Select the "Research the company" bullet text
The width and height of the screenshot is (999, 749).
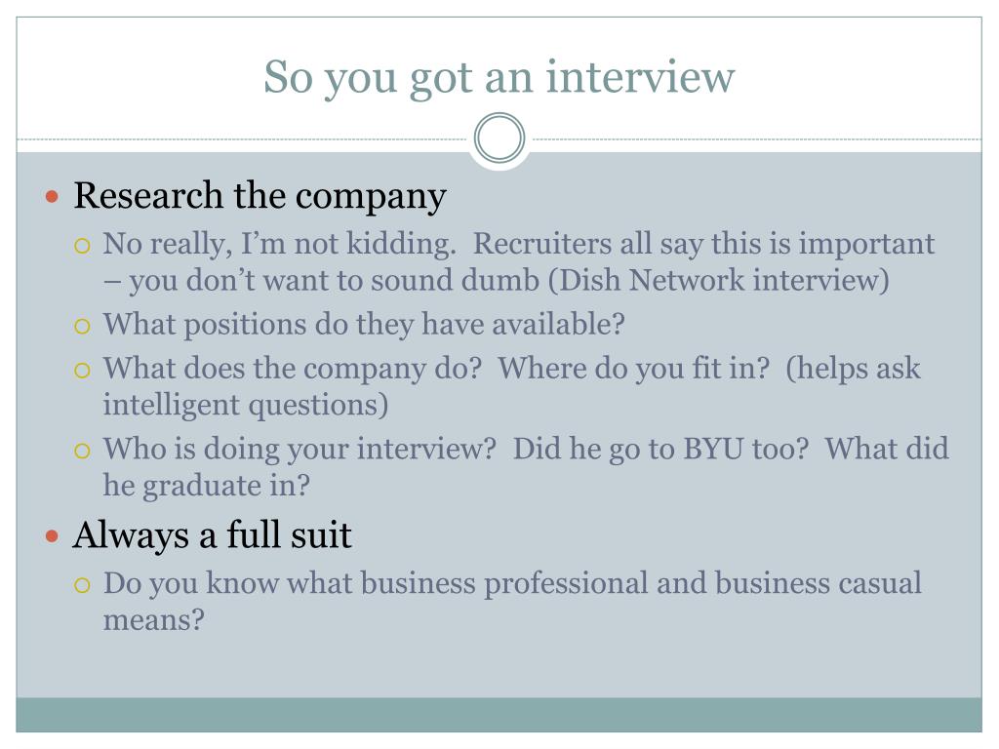point(260,196)
